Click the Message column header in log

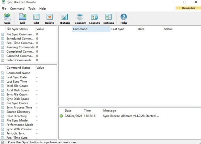151,111
